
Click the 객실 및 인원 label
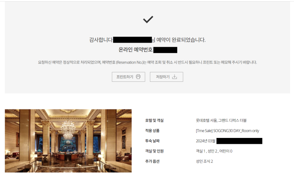[154, 151]
